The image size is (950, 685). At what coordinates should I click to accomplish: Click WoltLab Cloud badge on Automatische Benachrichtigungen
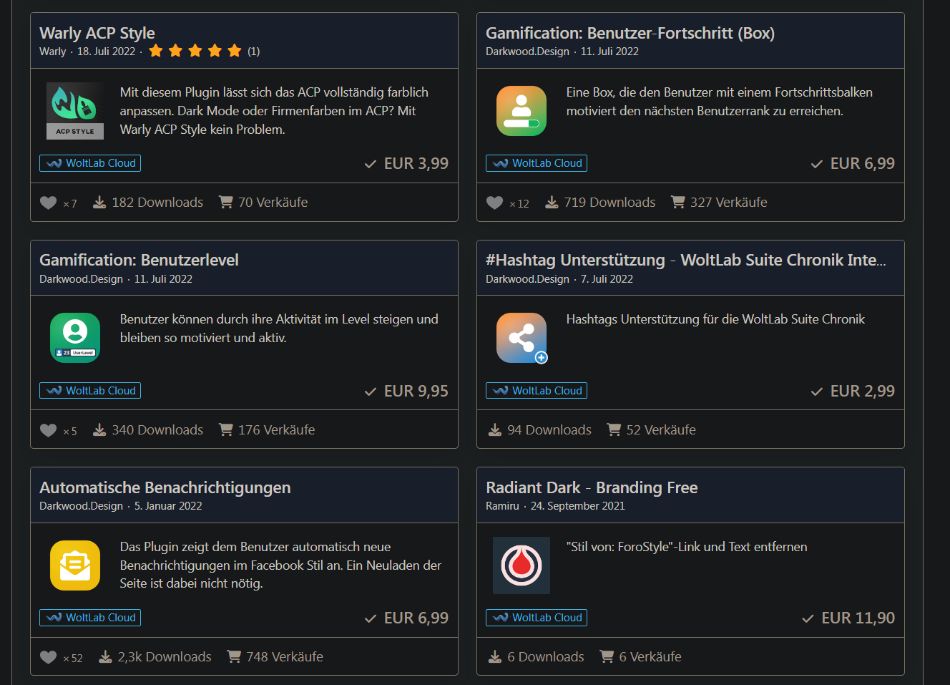click(90, 618)
